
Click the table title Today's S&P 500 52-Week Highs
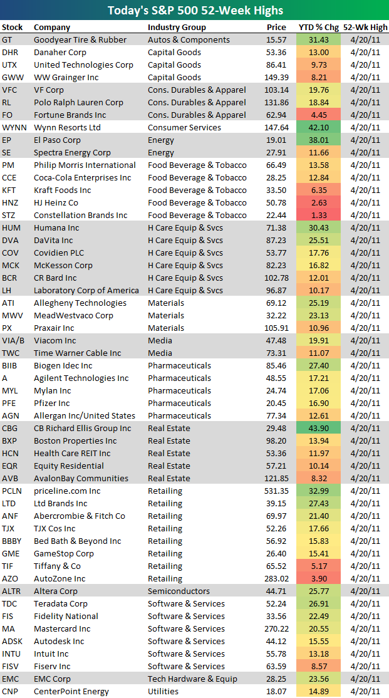tap(194, 10)
